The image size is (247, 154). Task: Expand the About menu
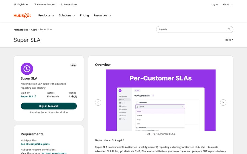click(x=228, y=5)
